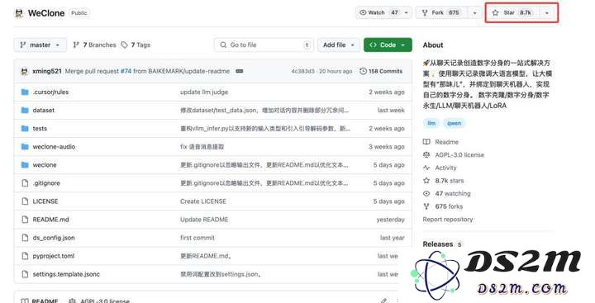This screenshot has width=595, height=303.
Task: Open the Releases section heading
Action: 438,244
